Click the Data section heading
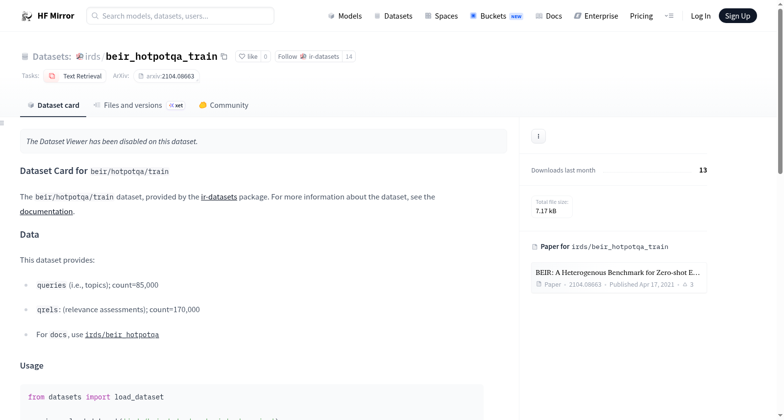The width and height of the screenshot is (784, 420). point(29,235)
